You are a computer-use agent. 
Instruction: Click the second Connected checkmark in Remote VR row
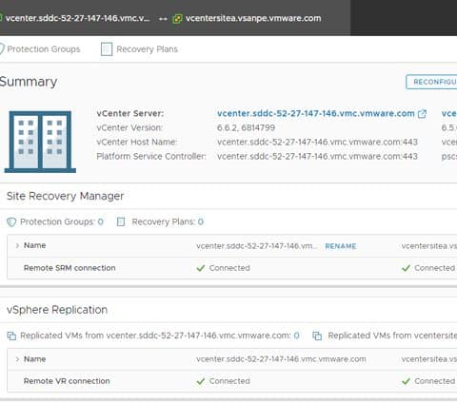(406, 381)
